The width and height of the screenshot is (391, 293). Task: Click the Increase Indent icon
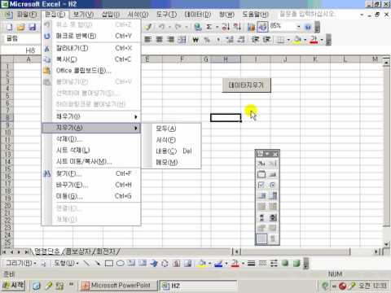click(x=266, y=40)
